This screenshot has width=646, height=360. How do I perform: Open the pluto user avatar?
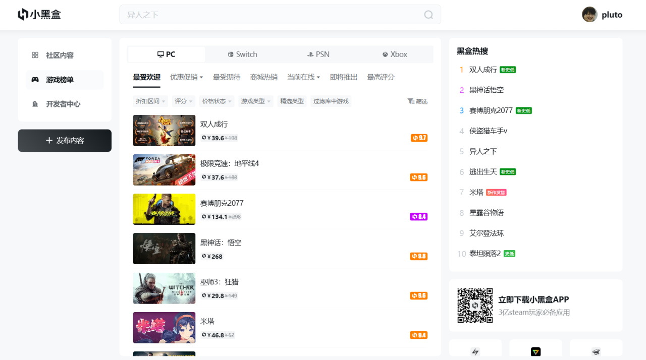coord(589,15)
